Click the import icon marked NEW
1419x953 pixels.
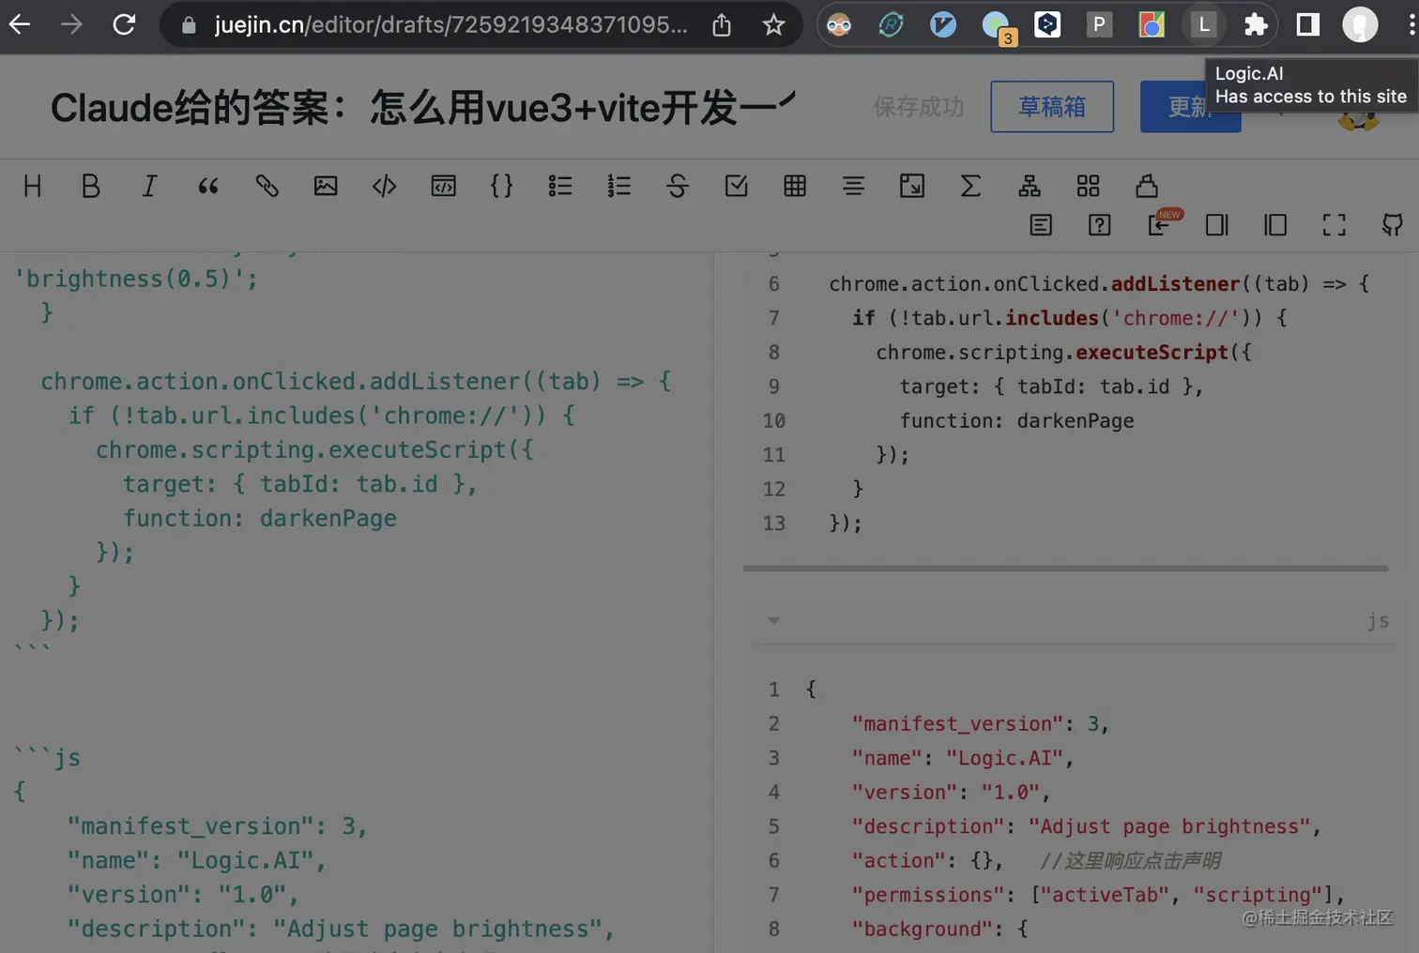[1160, 223]
